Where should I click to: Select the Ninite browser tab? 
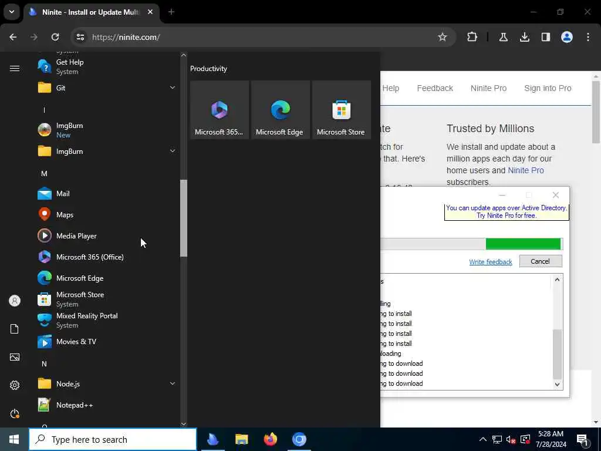[x=90, y=12]
